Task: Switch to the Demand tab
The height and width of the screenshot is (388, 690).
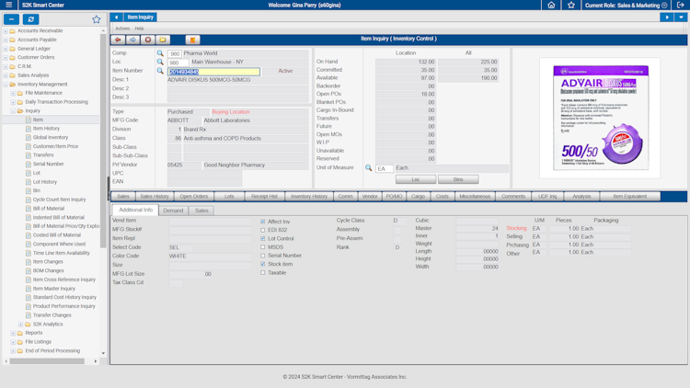Action: click(x=173, y=211)
